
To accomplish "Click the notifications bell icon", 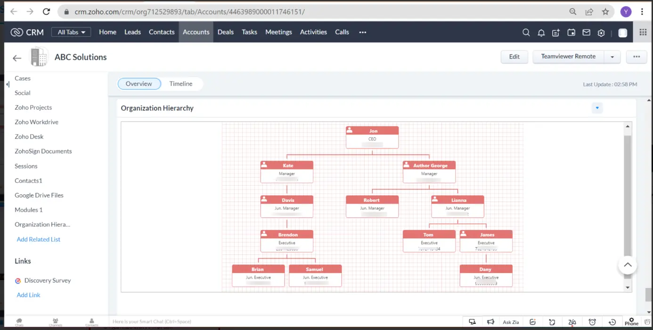I will [x=541, y=32].
